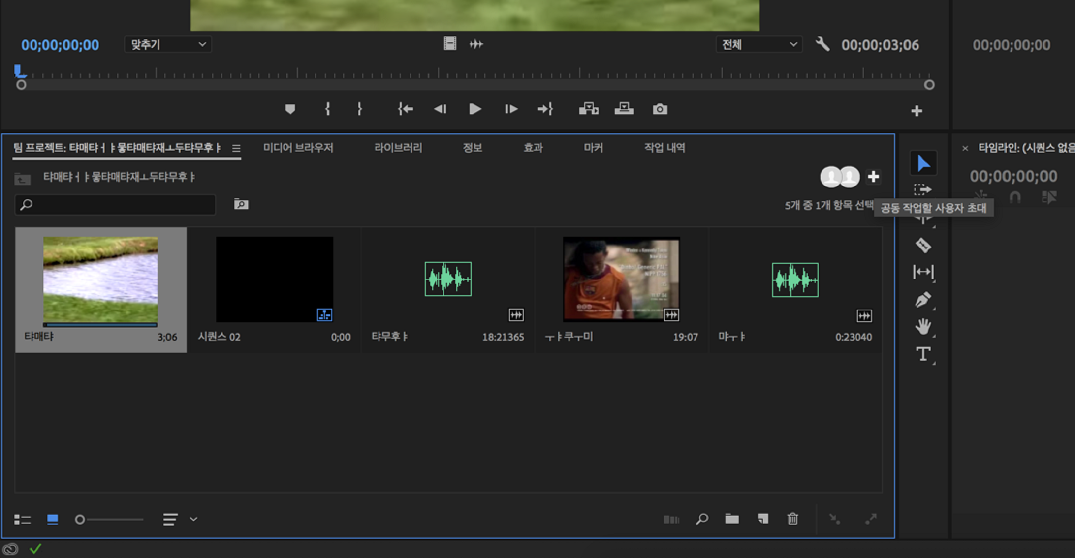Open the 맞추기 zoom level dropdown
The height and width of the screenshot is (558, 1075).
pos(167,45)
